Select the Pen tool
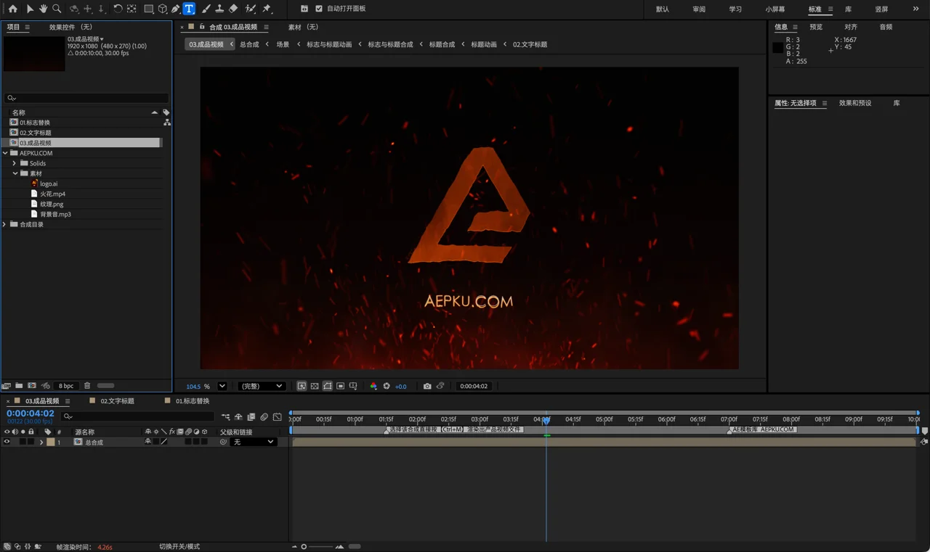The image size is (930, 552). (x=176, y=9)
